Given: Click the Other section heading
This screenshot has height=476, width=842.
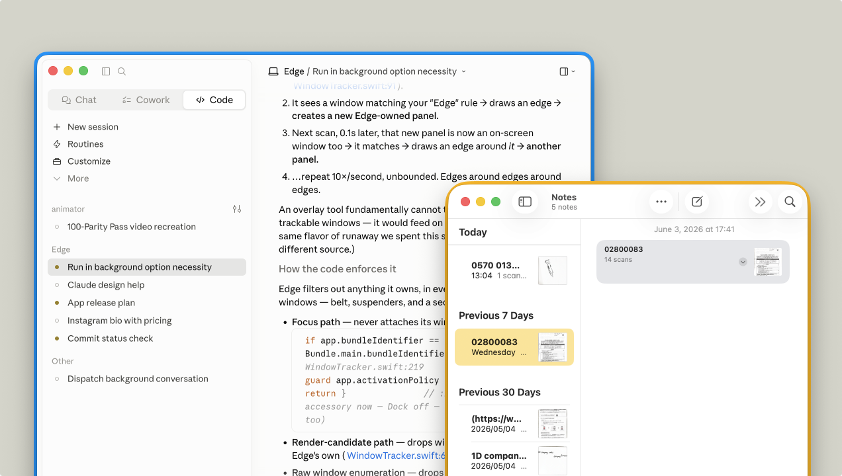Looking at the screenshot, I should coord(63,361).
